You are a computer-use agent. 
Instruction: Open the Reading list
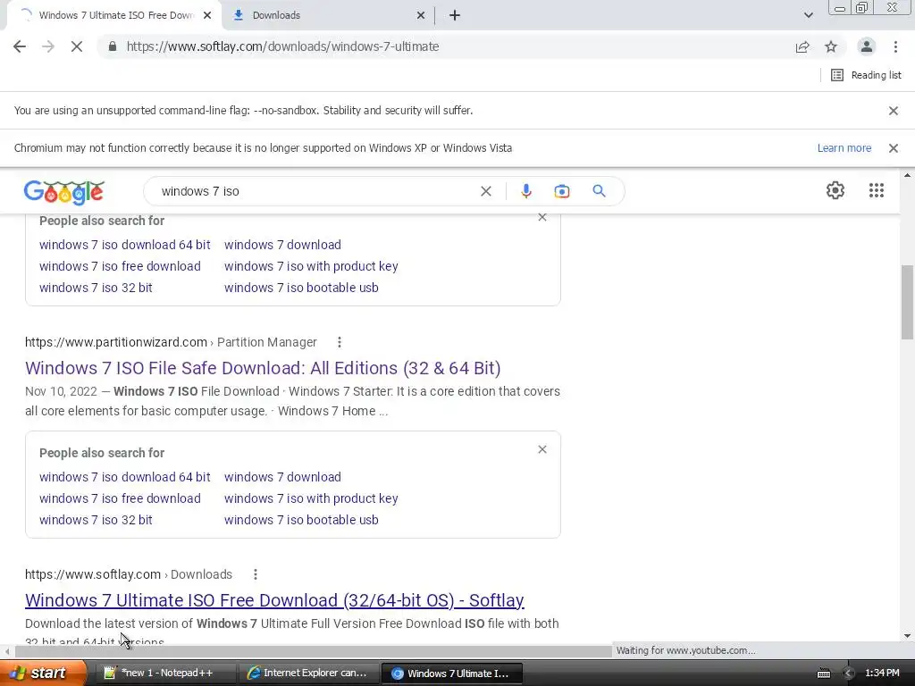pyautogui.click(x=866, y=75)
